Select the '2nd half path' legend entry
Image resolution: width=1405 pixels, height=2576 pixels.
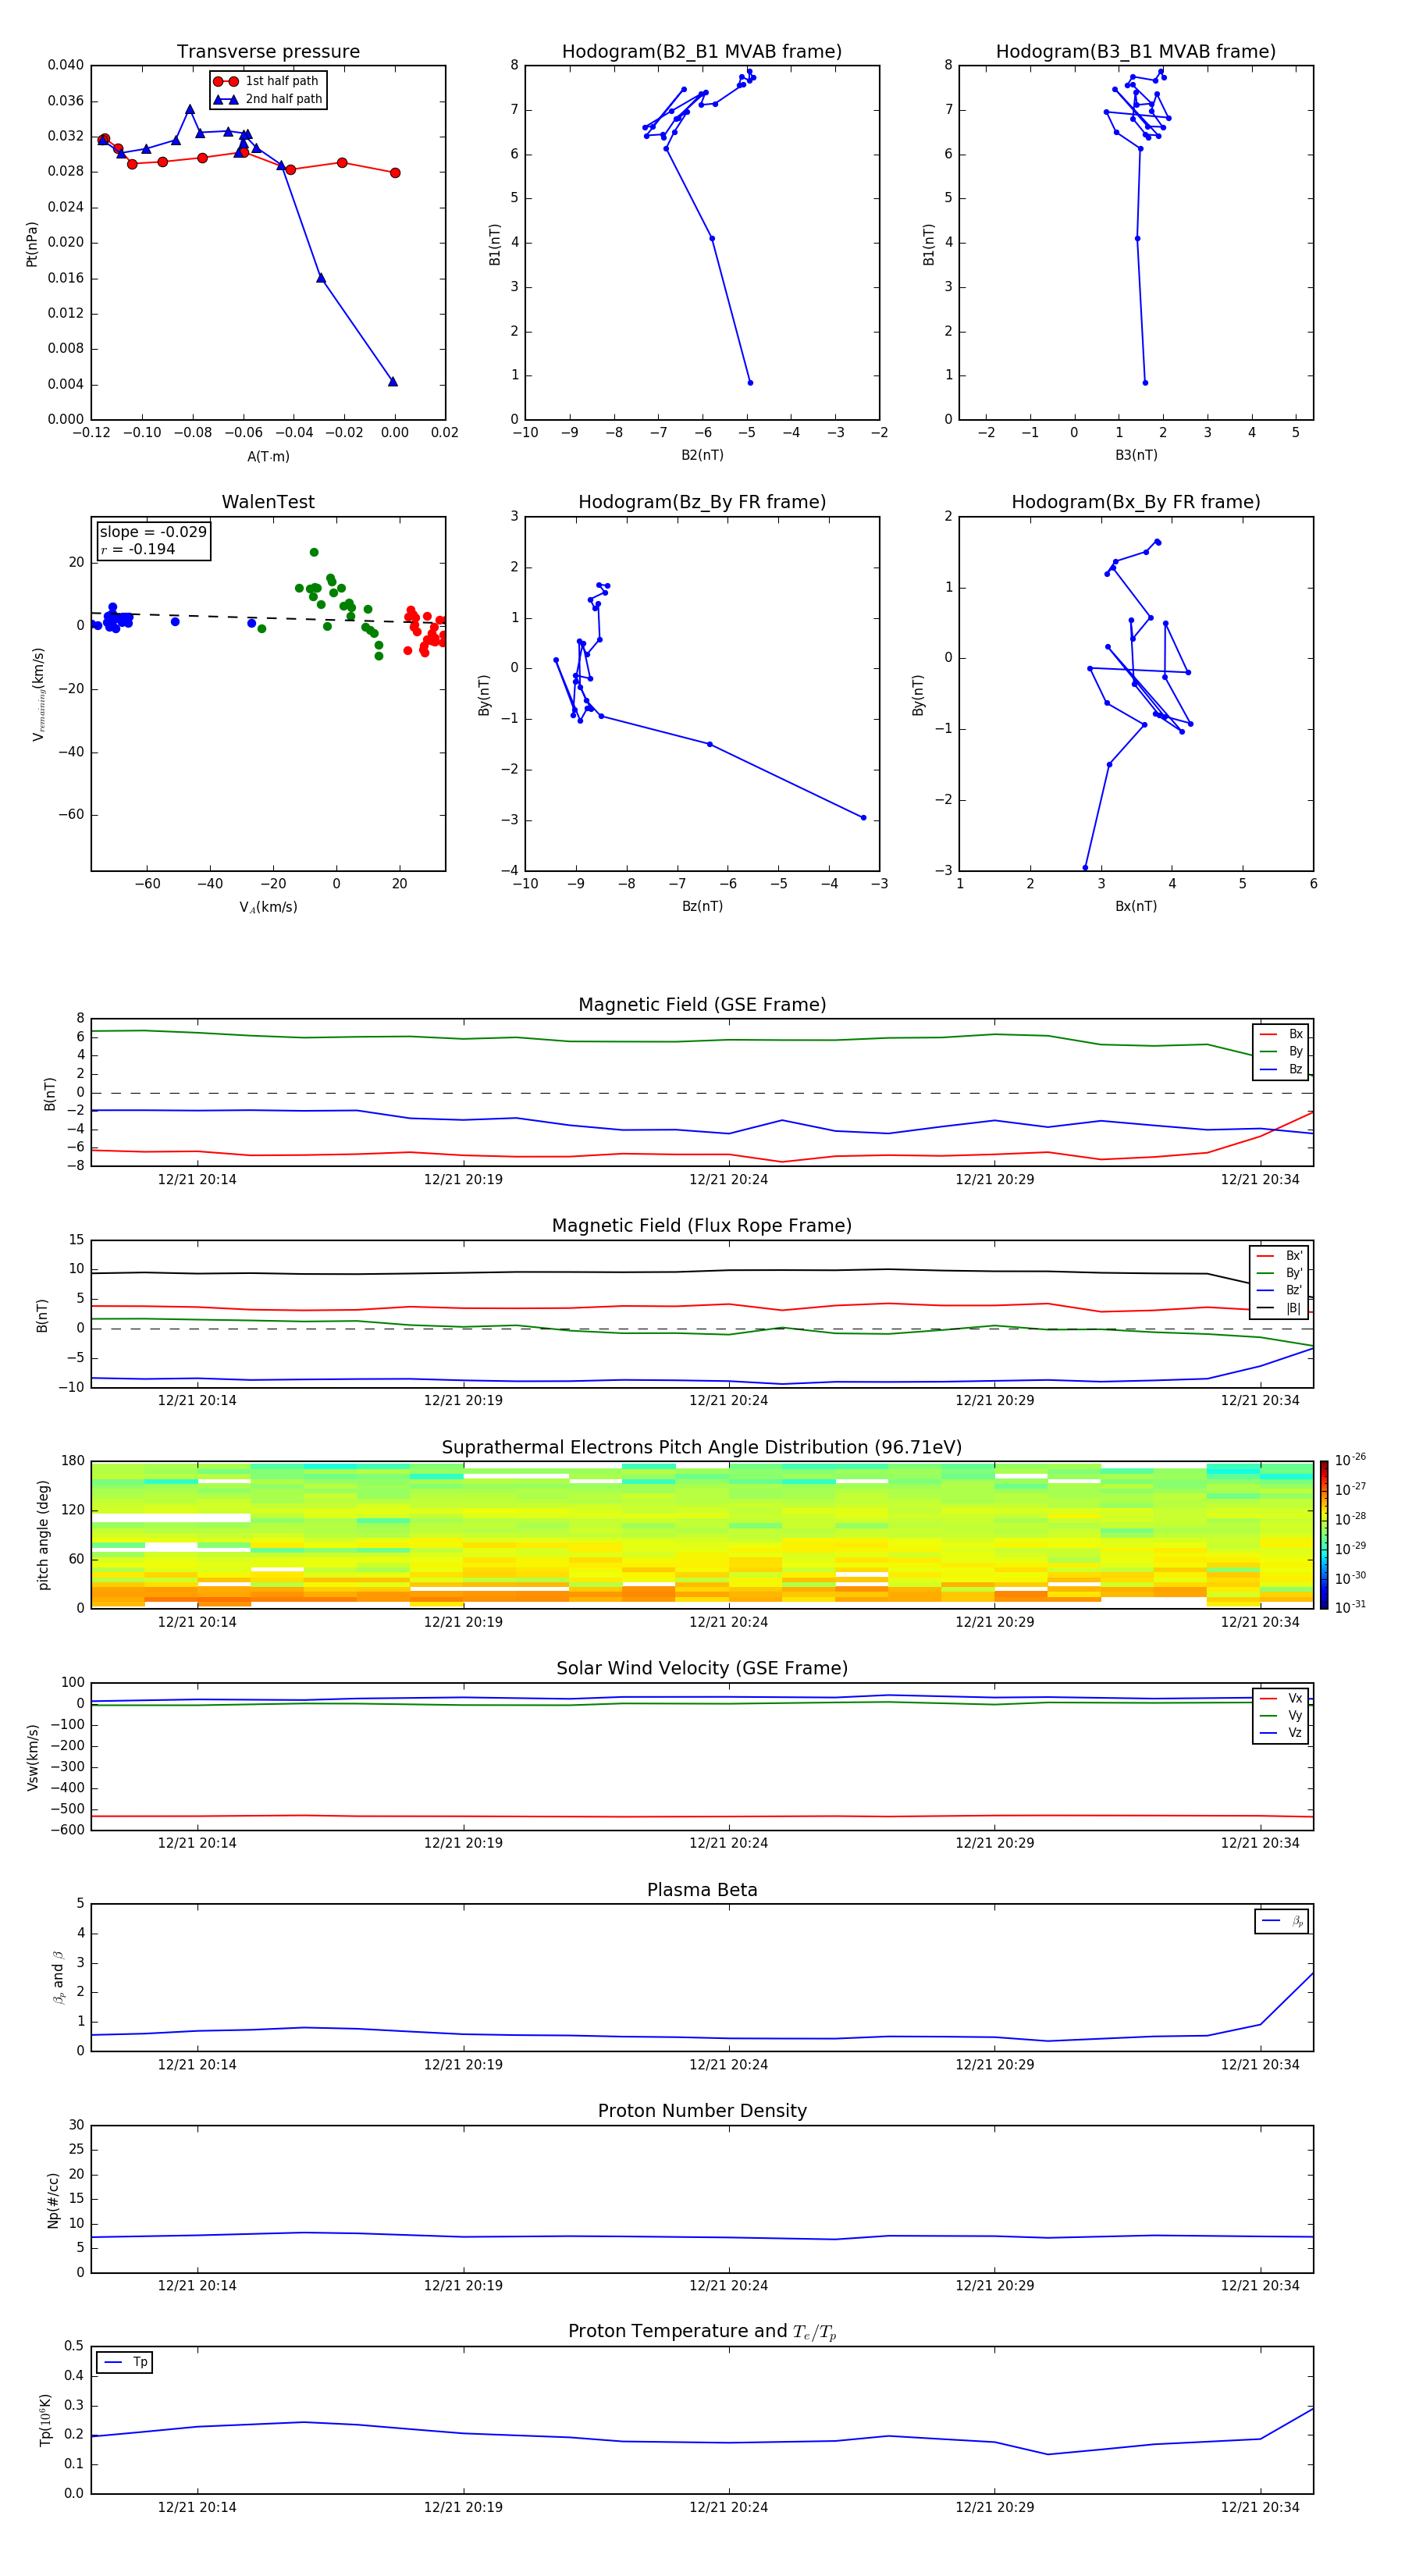[269, 99]
